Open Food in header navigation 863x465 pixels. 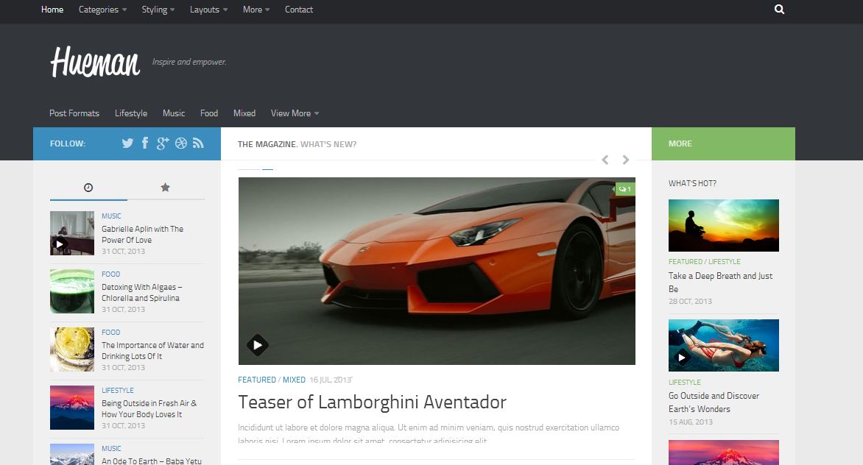[209, 113]
